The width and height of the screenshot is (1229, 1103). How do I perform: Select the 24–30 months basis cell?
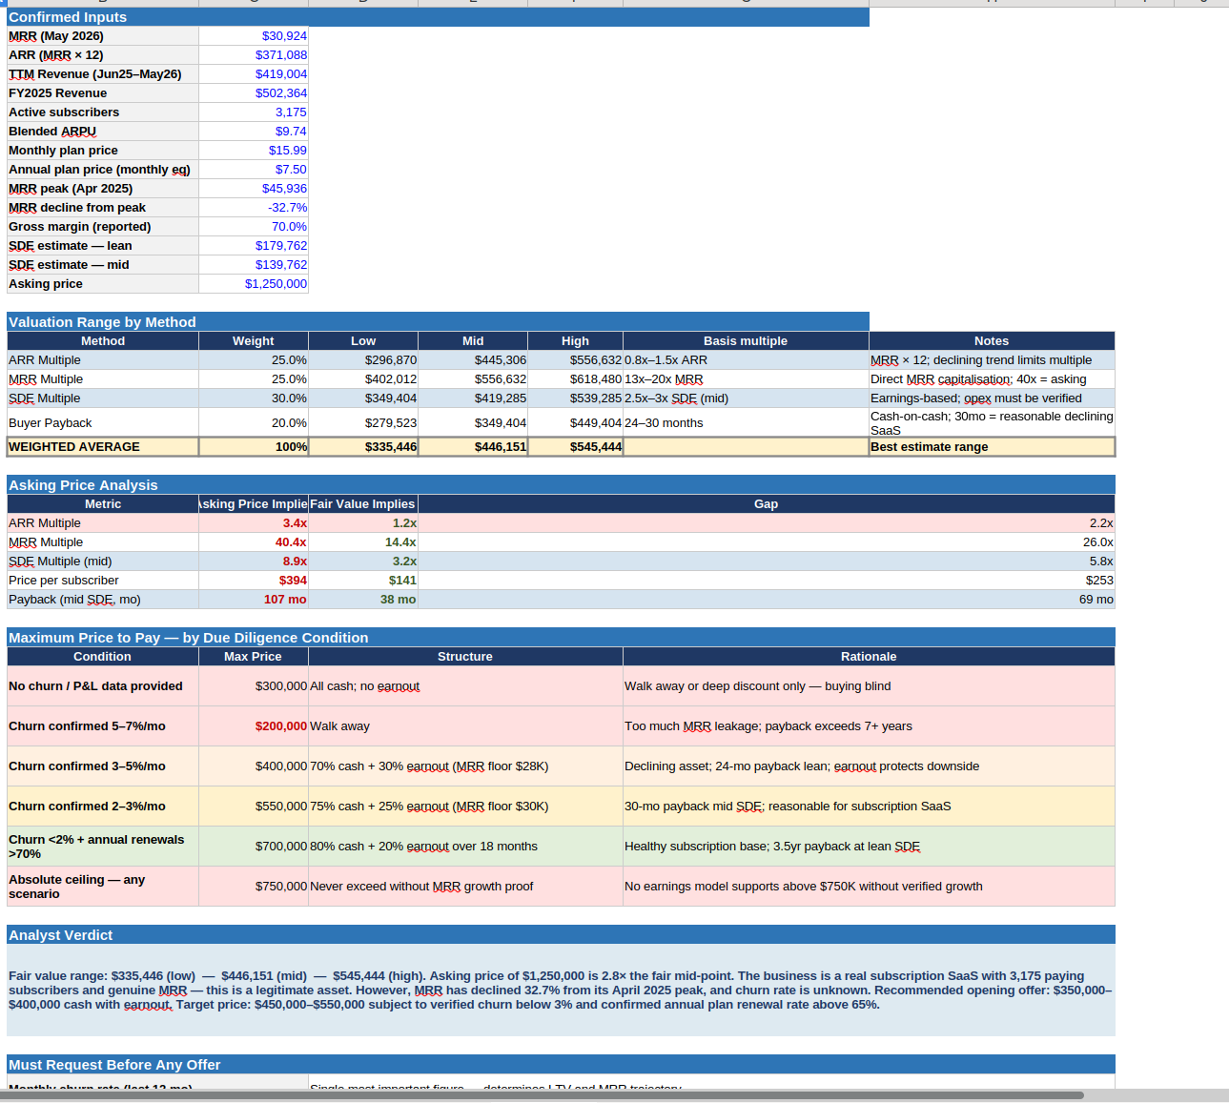(746, 422)
